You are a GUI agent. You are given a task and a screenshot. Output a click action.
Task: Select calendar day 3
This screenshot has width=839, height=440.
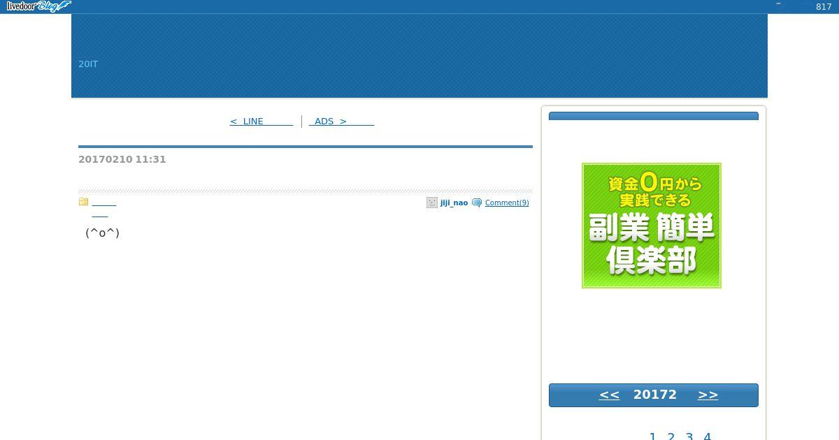[689, 437]
